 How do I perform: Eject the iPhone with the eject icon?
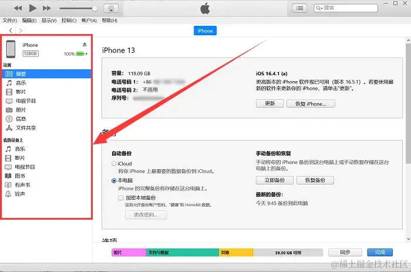pyautogui.click(x=85, y=44)
